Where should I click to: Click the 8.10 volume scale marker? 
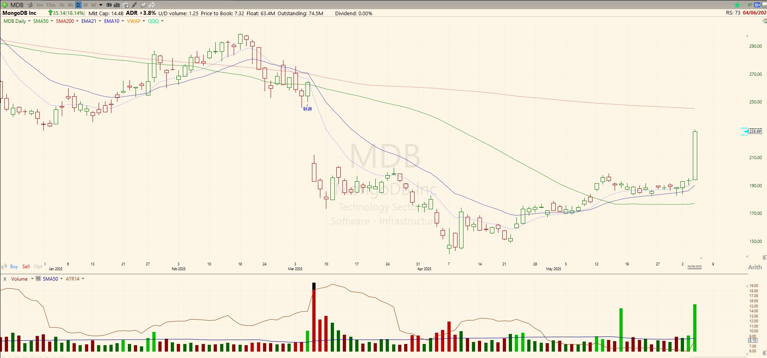[x=753, y=340]
